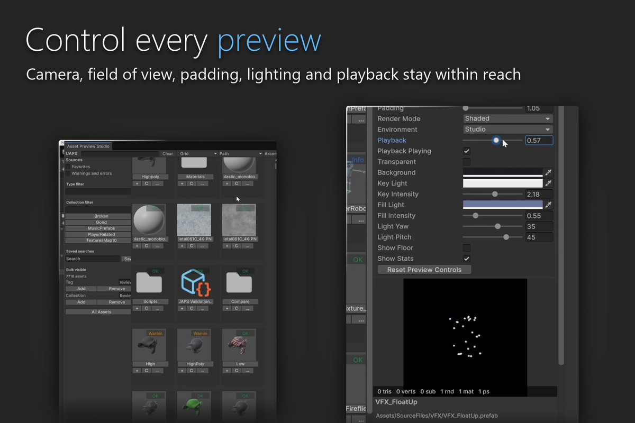Open ellipsis menu under JAPS Validation asset

[202, 308]
